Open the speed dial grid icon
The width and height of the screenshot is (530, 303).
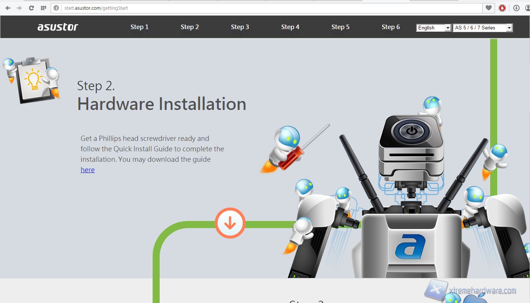pos(44,8)
